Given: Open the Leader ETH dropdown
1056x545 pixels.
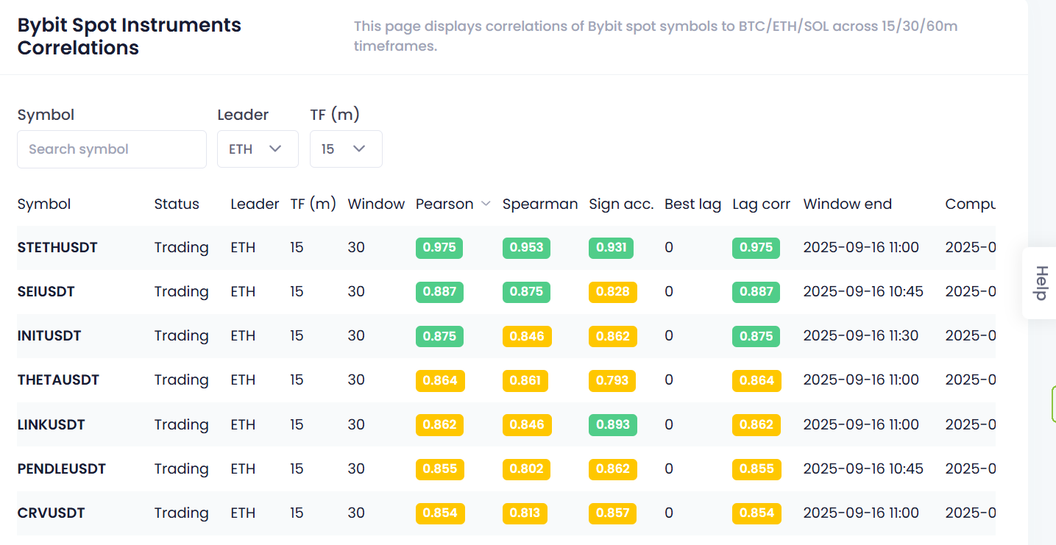Looking at the screenshot, I should 257,149.
